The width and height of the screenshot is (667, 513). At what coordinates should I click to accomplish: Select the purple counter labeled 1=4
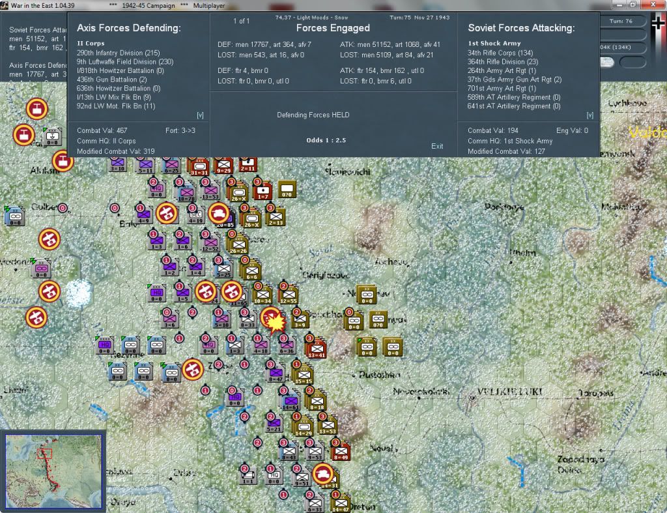coord(195,268)
